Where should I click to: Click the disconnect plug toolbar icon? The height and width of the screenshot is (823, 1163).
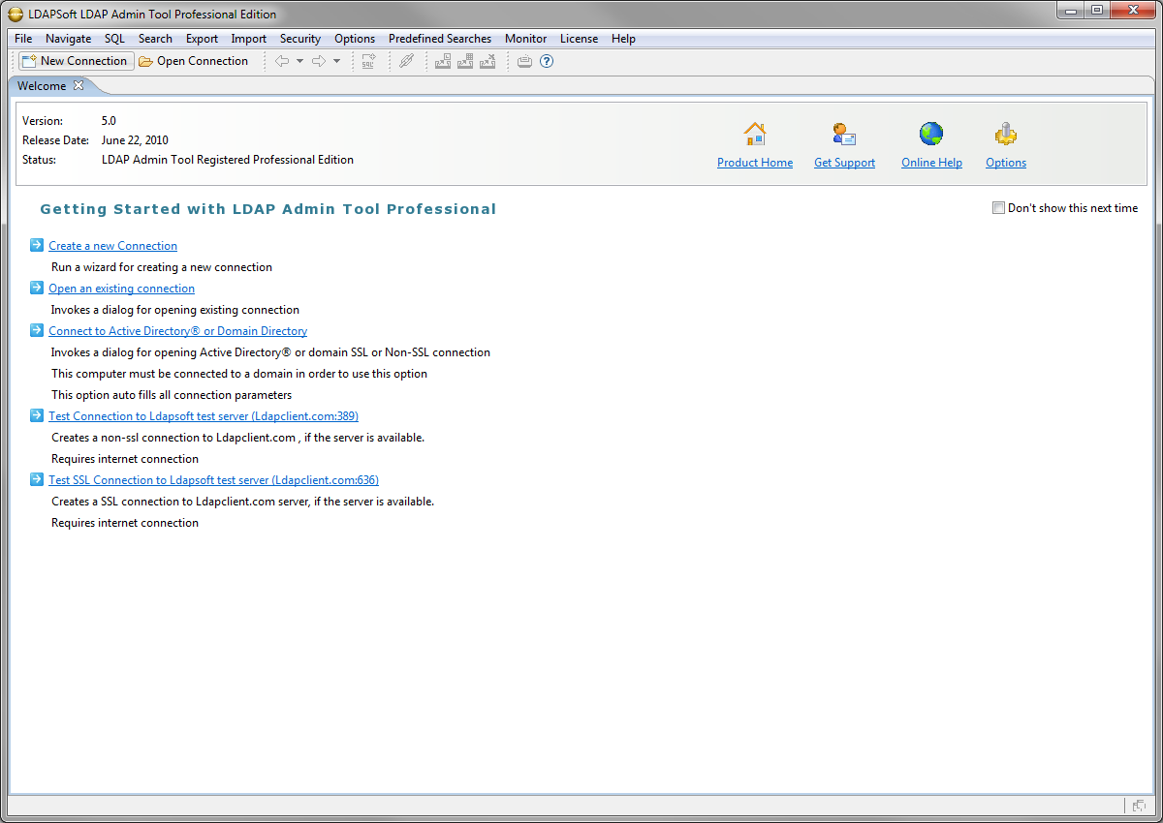click(x=407, y=61)
